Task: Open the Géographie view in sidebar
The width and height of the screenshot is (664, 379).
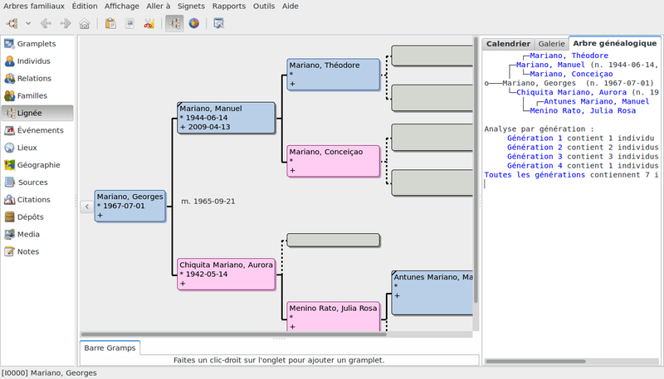Action: click(38, 164)
